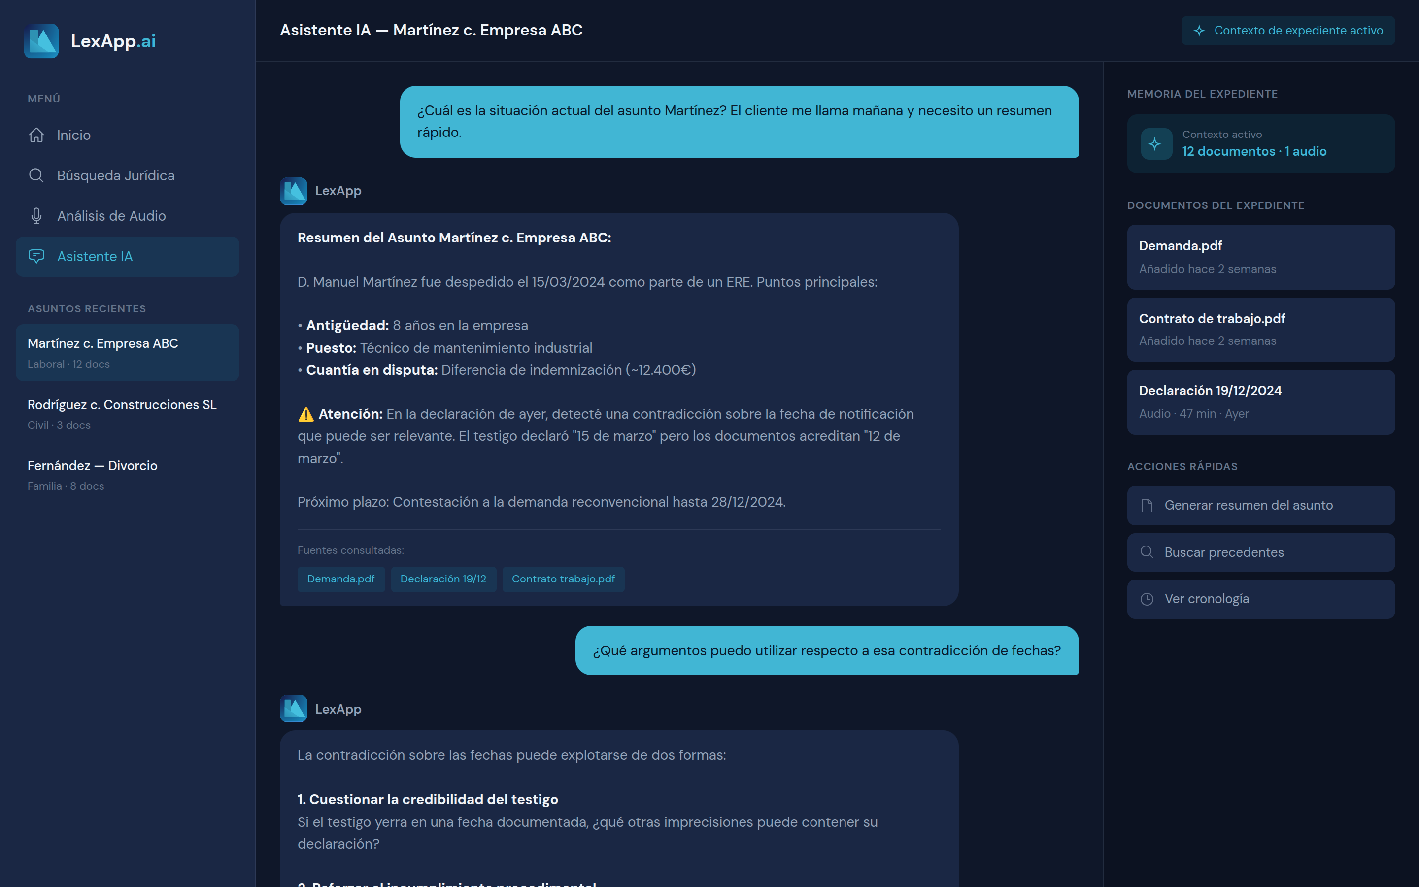Open the Demanda.pdf source chip
Image resolution: width=1419 pixels, height=887 pixels.
click(x=340, y=579)
